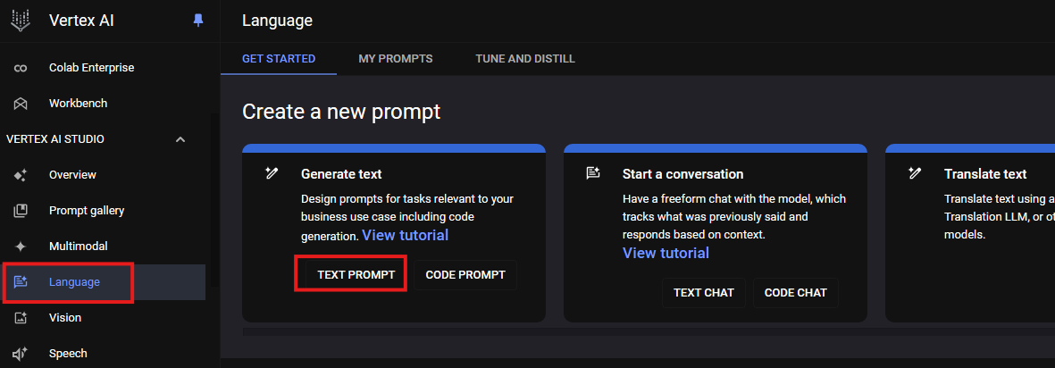This screenshot has height=368, width=1055.
Task: Click the Speech speaker icon
Action: point(21,353)
